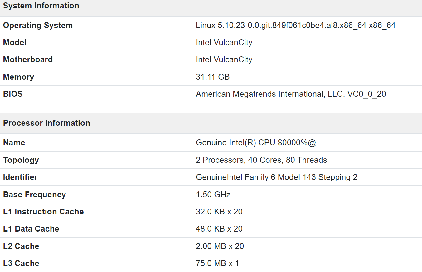Select the Base Frequency row label
The height and width of the screenshot is (272, 422).
(34, 195)
